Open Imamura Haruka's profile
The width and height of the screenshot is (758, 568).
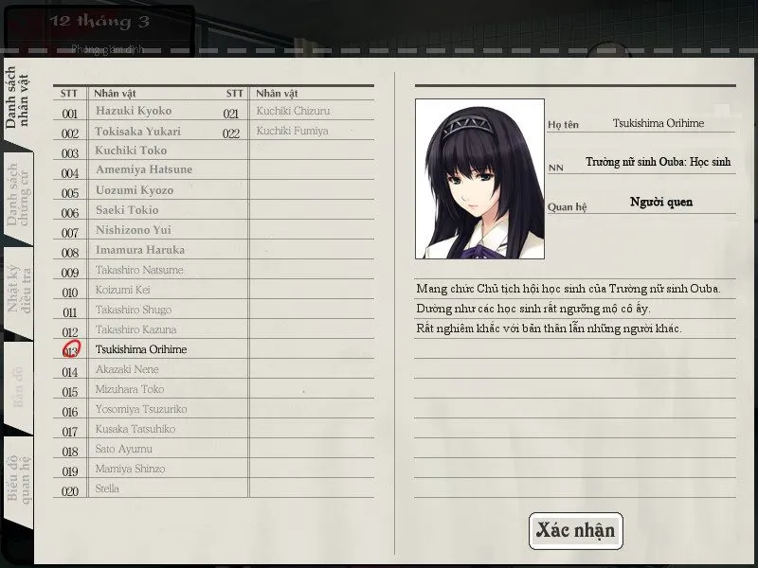pyautogui.click(x=140, y=250)
